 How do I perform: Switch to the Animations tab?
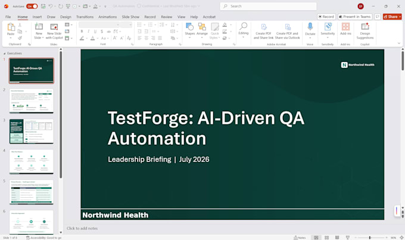click(x=107, y=17)
